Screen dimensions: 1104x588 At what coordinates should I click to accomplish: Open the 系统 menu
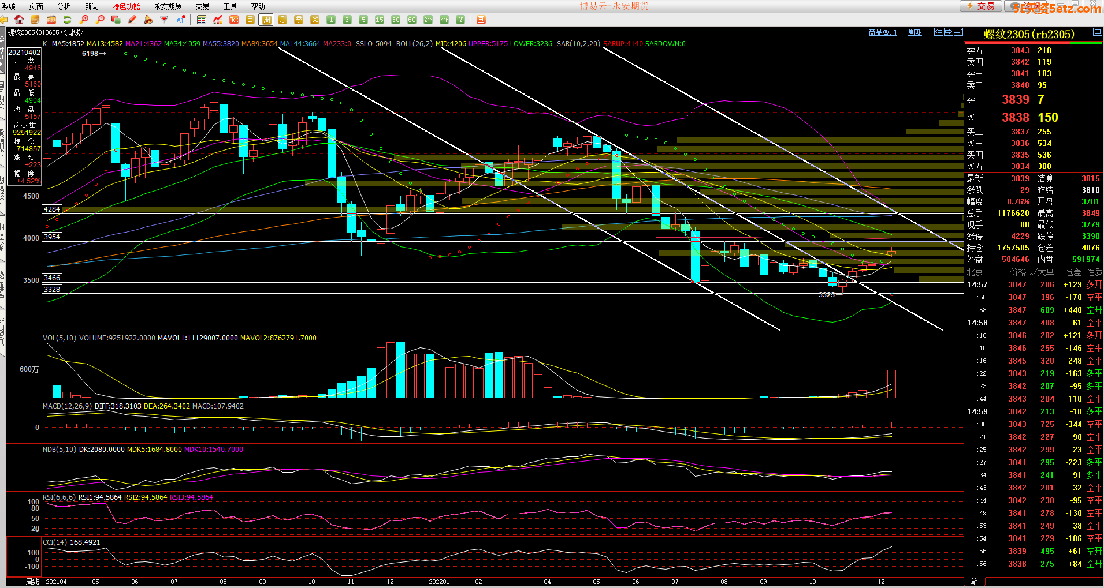9,6
